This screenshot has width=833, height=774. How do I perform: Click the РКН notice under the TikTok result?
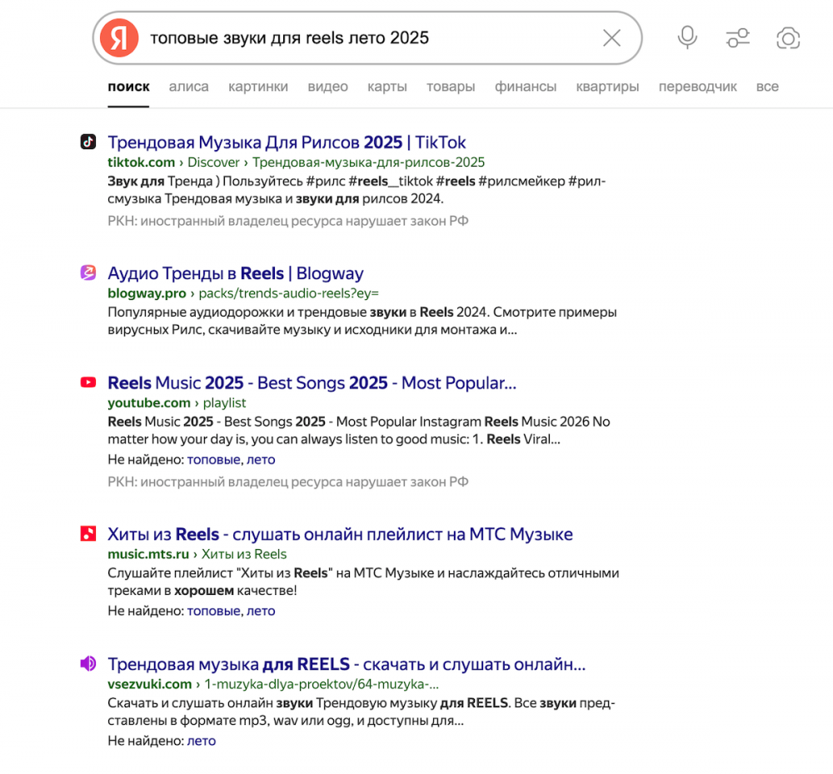(x=288, y=221)
